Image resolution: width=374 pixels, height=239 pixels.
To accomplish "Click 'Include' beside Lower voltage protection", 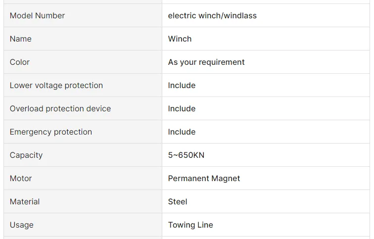I will [182, 86].
